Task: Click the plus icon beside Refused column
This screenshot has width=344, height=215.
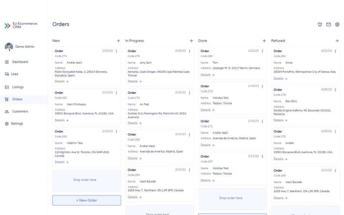Action: (x=337, y=41)
